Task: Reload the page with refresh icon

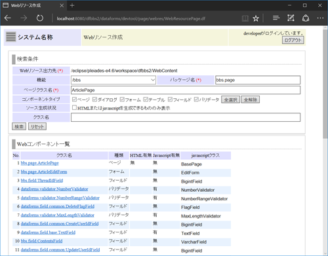Action: (40, 18)
